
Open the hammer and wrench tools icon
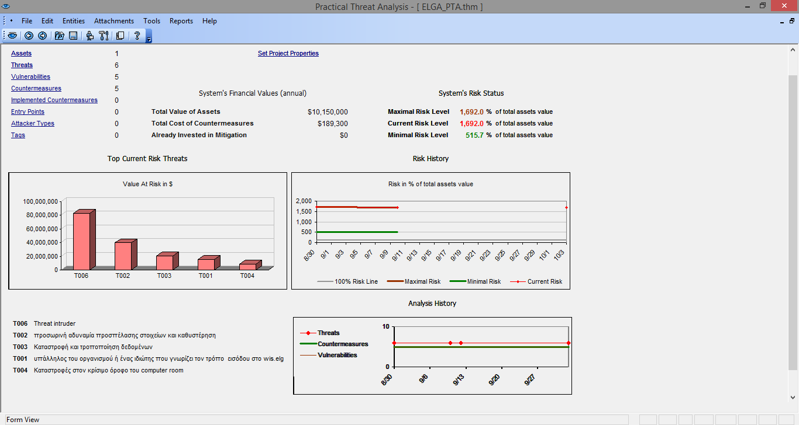click(x=104, y=36)
